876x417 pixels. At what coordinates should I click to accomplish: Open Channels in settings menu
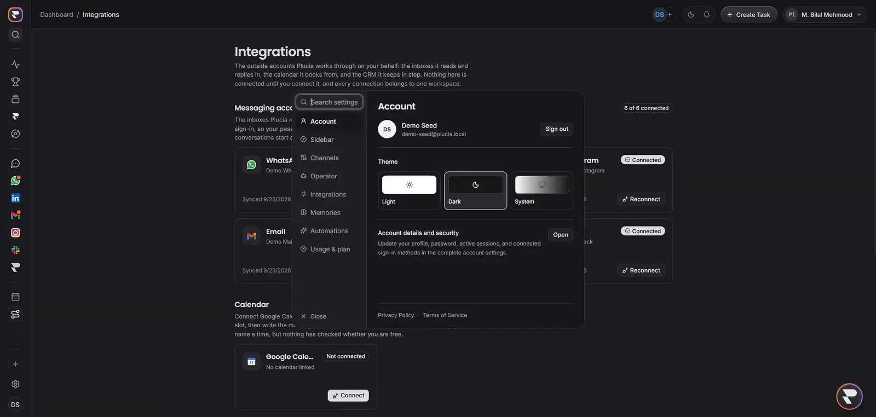tap(329, 158)
